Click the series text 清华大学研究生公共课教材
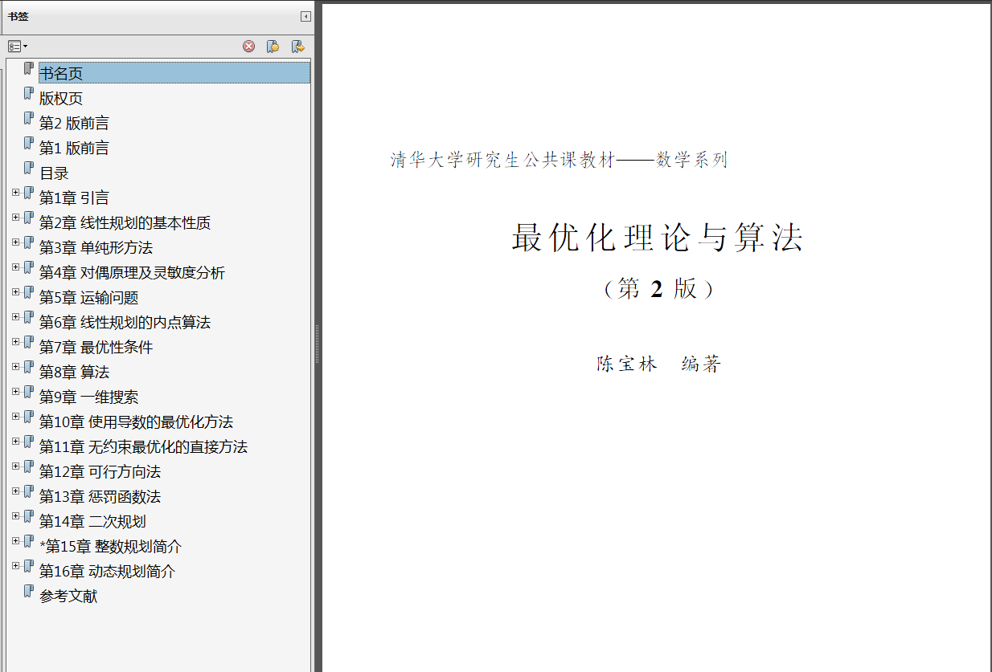This screenshot has height=672, width=992. point(503,160)
